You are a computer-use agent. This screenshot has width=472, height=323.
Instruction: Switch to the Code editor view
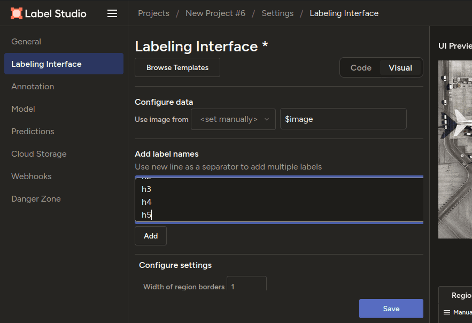point(361,68)
